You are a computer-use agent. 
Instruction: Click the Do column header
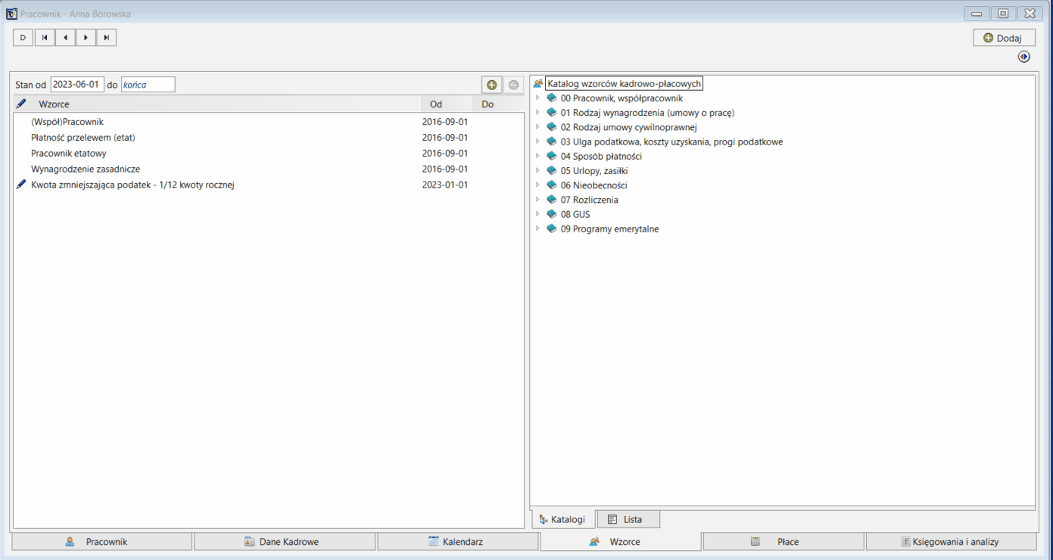[497, 104]
